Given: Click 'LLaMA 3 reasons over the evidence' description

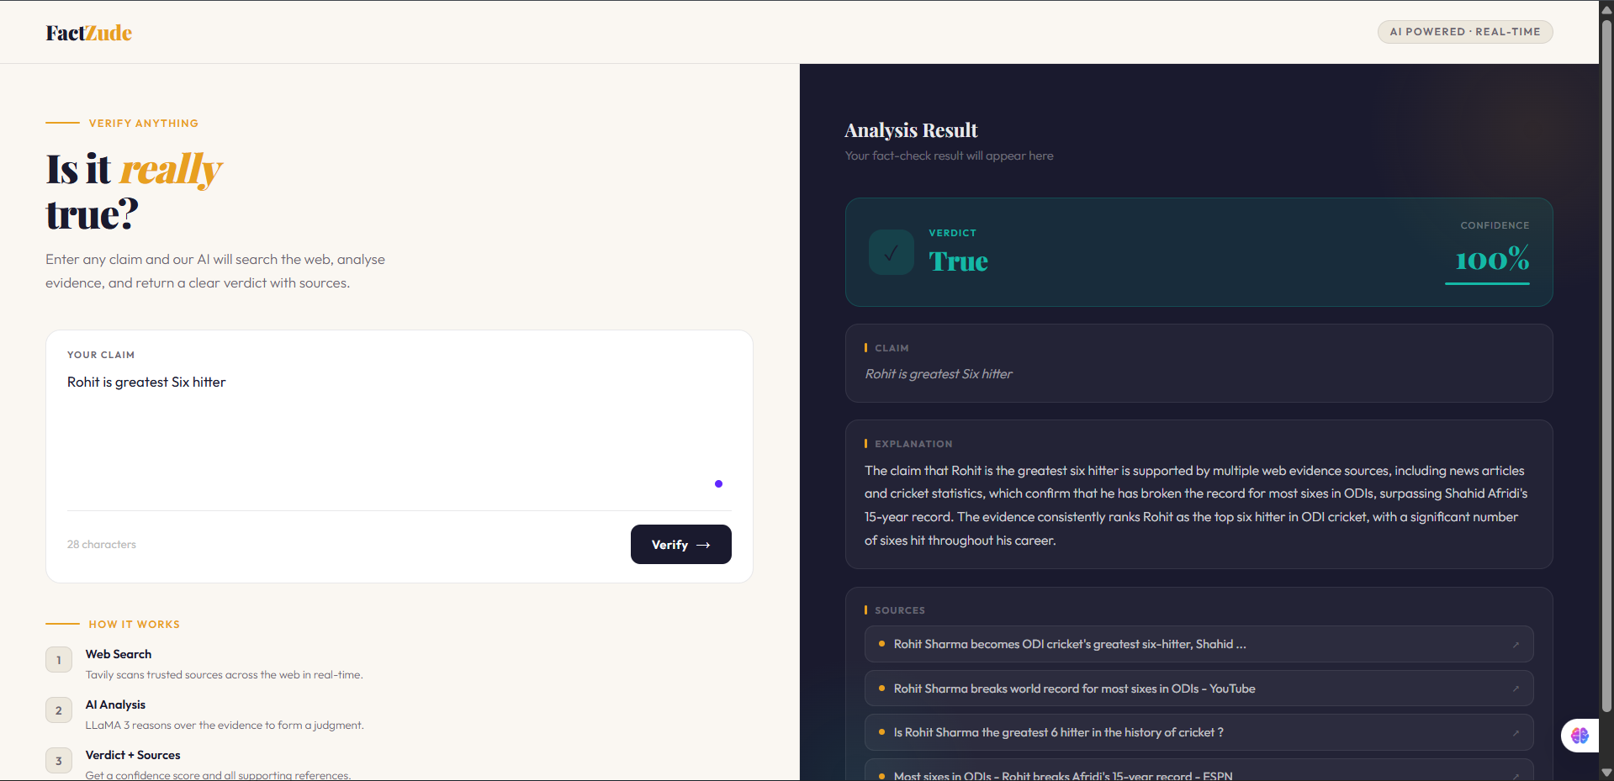Looking at the screenshot, I should coord(225,726).
